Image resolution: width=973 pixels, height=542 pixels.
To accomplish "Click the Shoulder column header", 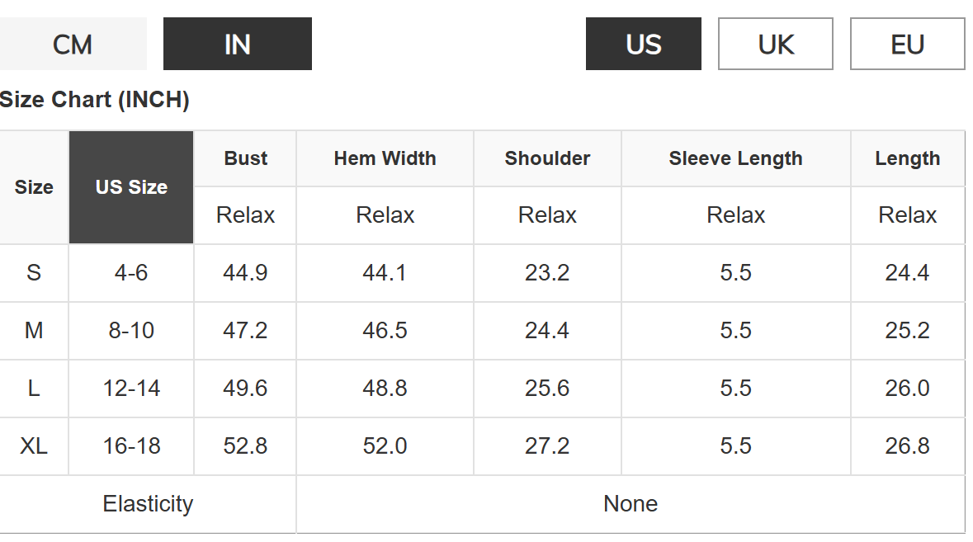I will click(547, 158).
